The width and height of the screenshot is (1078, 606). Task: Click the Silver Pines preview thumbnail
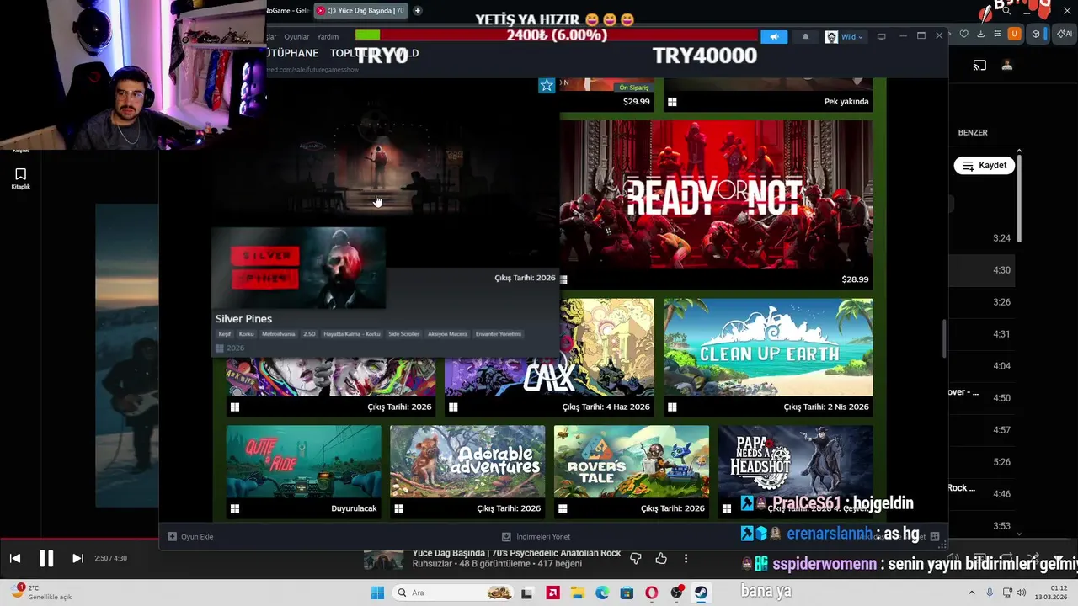point(298,268)
